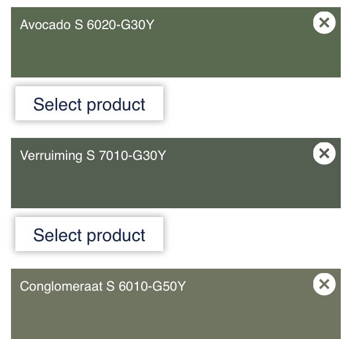Dismiss the Avocado card with its X icon
This screenshot has width=349, height=339.
324,23
